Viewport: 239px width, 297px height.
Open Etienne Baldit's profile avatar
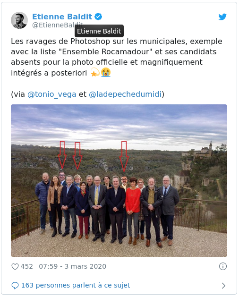click(x=19, y=20)
